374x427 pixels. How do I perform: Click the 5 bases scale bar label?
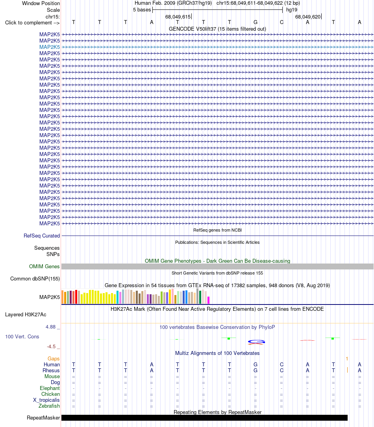click(x=142, y=10)
